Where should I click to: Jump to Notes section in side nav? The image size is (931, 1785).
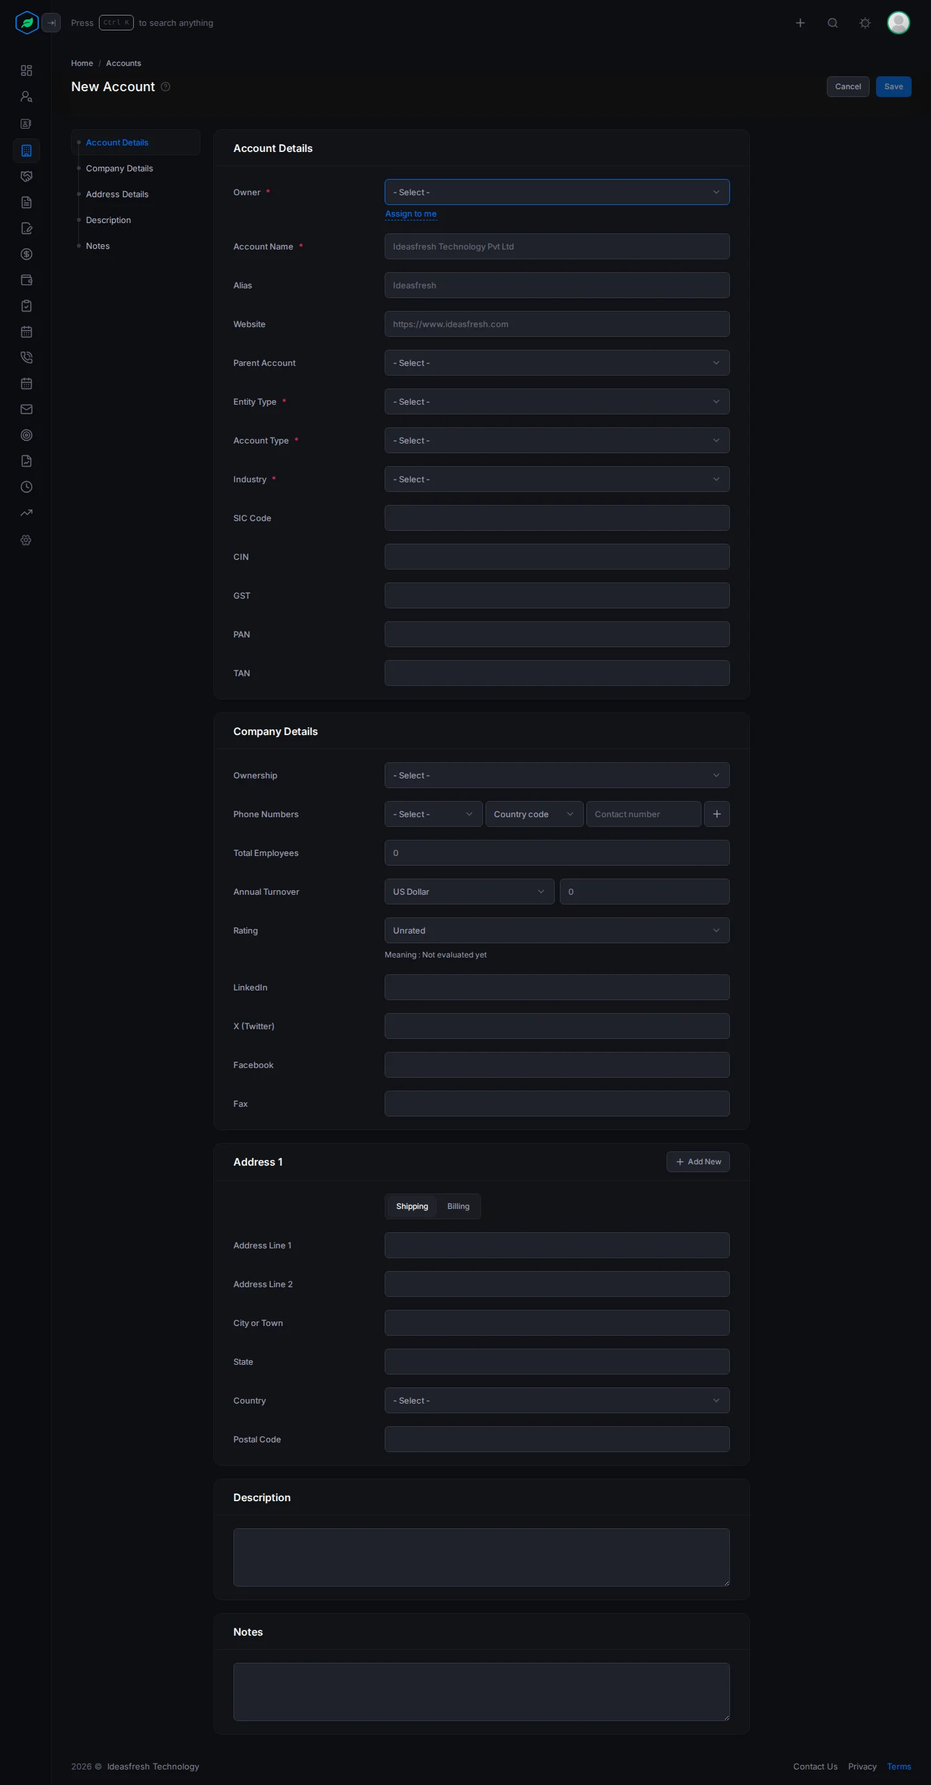click(x=98, y=246)
